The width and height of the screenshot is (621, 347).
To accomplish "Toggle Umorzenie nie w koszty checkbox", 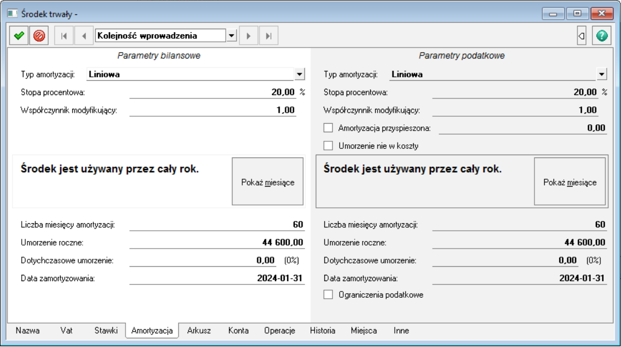I will [328, 145].
